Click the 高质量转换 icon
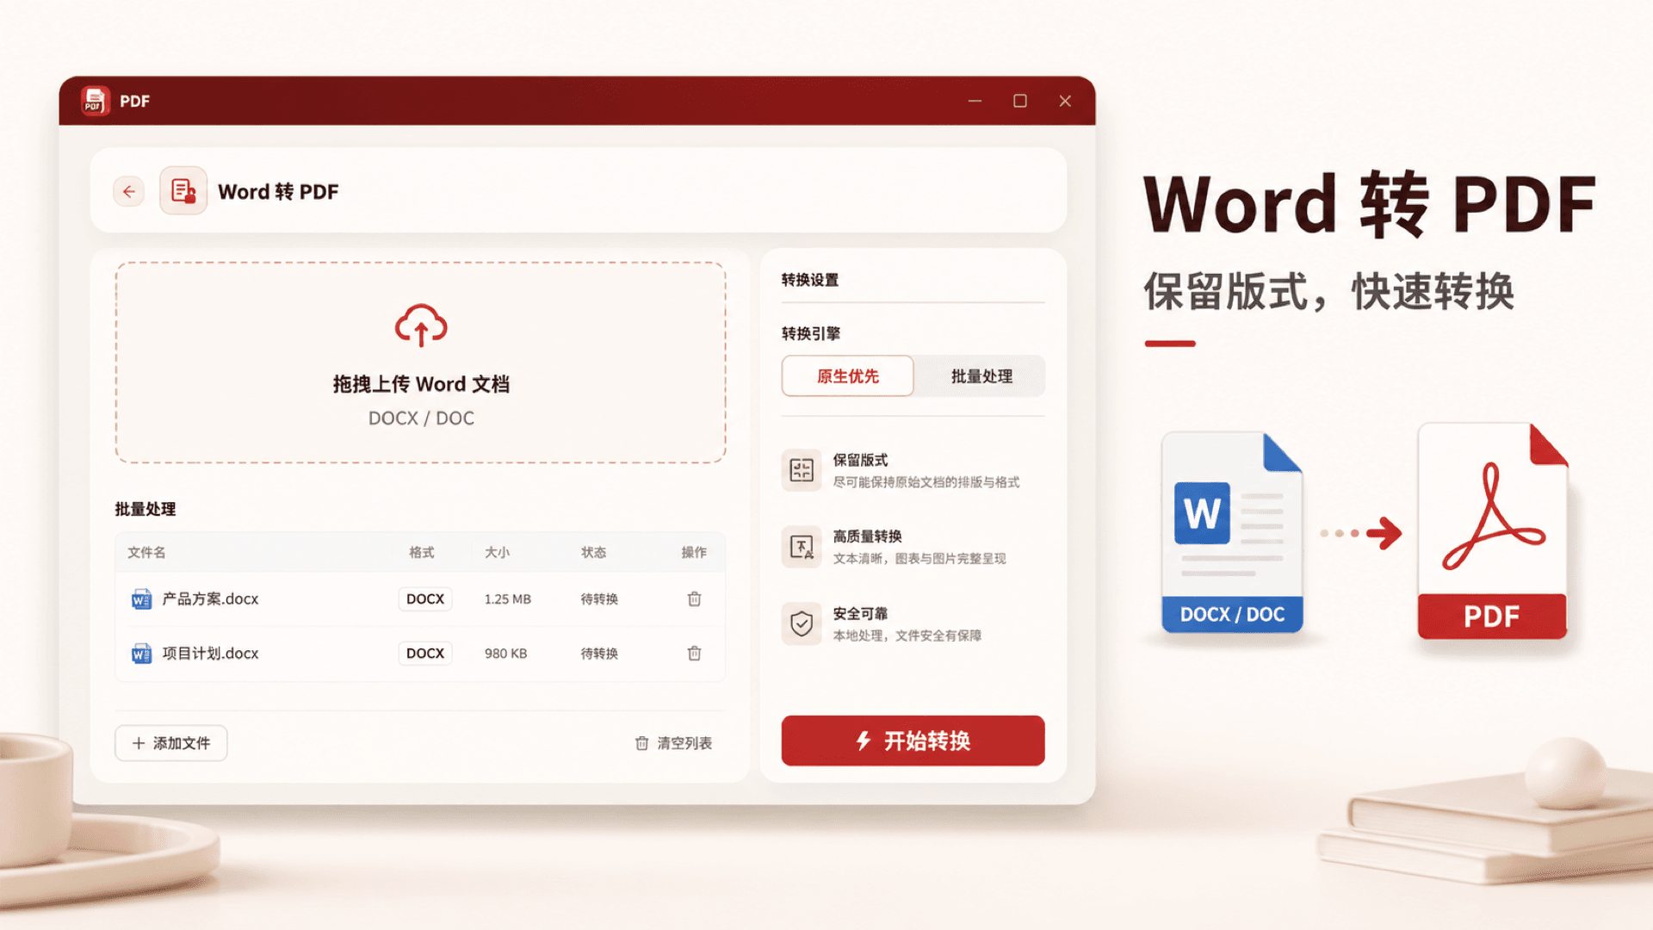 (x=802, y=547)
